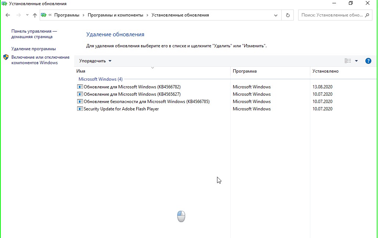379x238 pixels.
Task: Open the Удаление программы link
Action: [x=33, y=49]
